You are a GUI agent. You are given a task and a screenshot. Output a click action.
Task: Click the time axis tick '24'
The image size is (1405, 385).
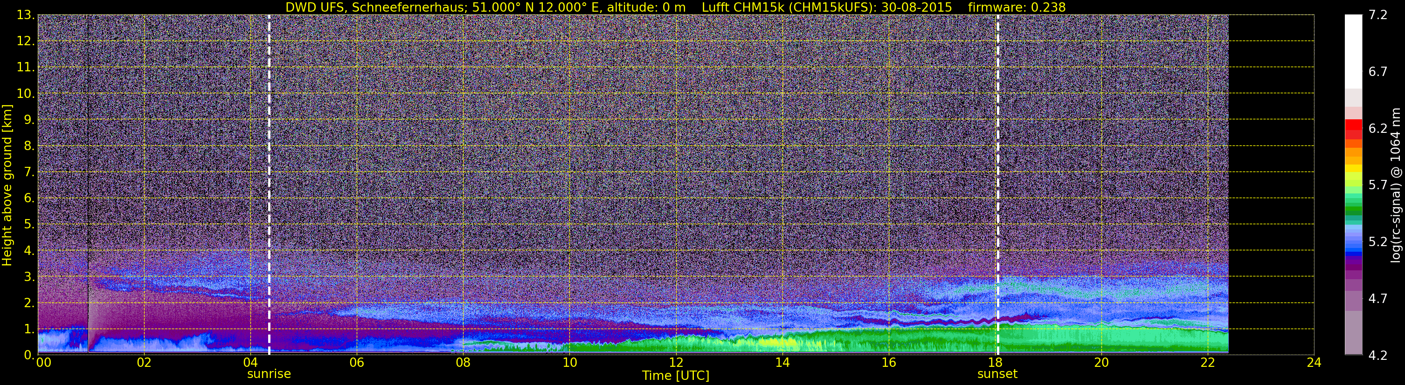1314,363
